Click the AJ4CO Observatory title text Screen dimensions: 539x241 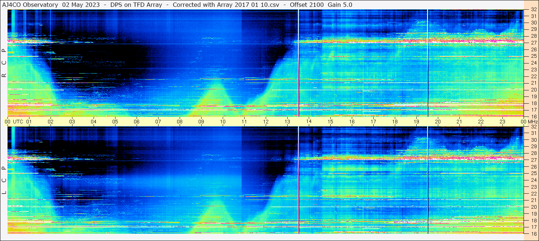point(30,5)
